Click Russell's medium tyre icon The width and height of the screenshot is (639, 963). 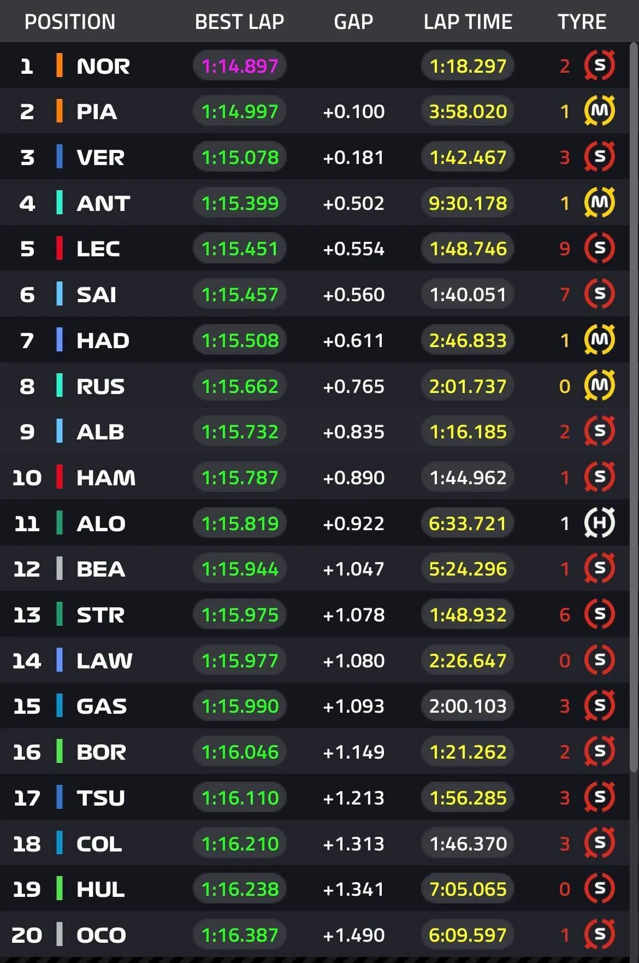pos(600,386)
